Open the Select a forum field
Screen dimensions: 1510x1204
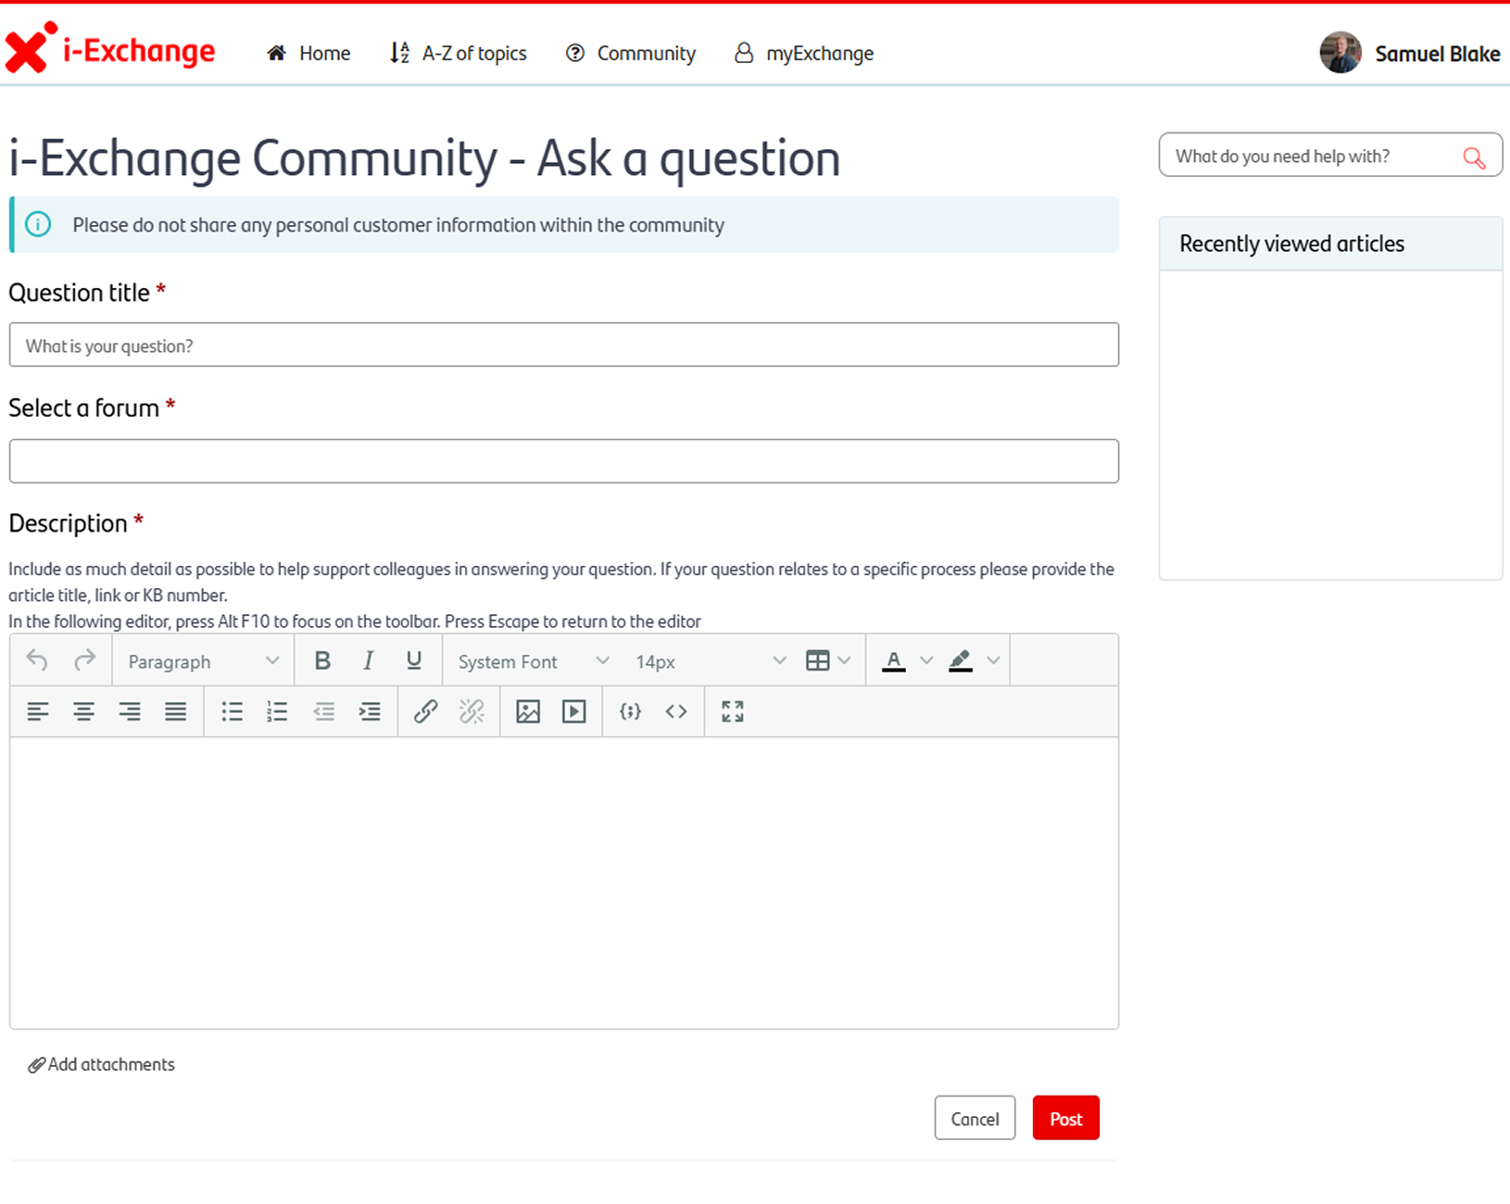[x=564, y=461]
